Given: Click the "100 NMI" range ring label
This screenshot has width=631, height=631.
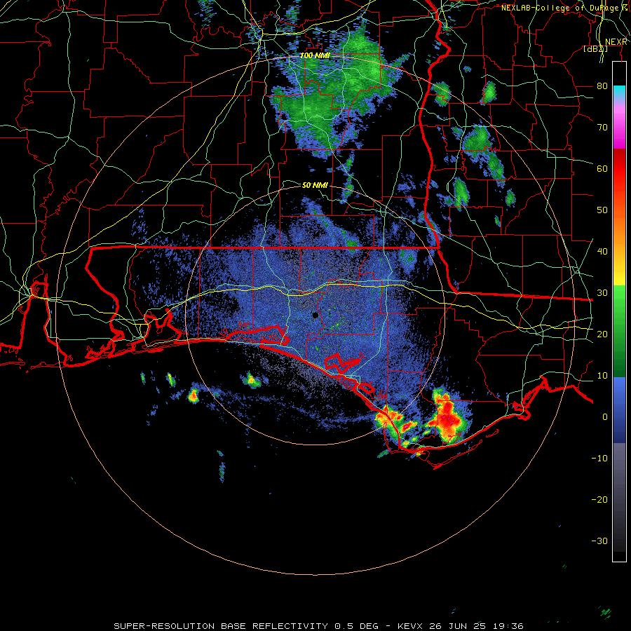Looking at the screenshot, I should click(x=315, y=55).
